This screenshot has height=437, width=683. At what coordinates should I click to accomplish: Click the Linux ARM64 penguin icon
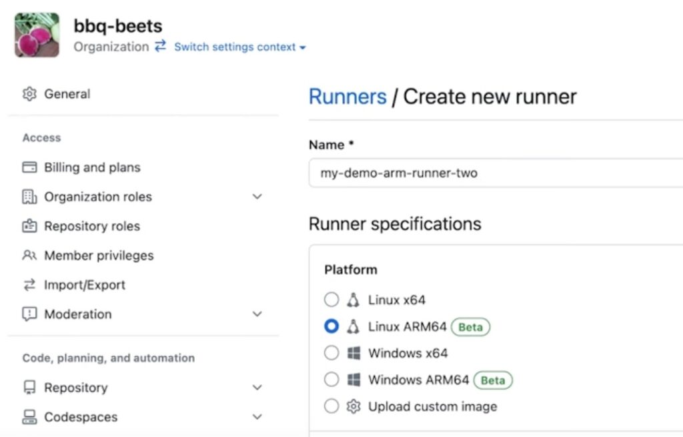[354, 326]
